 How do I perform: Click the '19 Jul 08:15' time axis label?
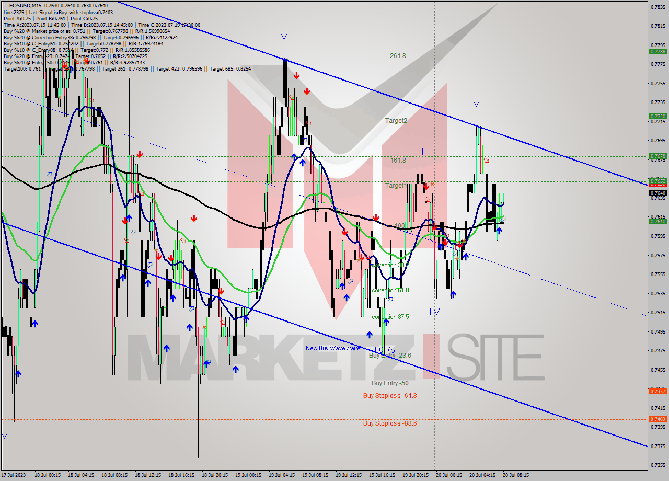(315, 475)
